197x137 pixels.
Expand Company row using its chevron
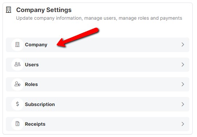click(183, 44)
